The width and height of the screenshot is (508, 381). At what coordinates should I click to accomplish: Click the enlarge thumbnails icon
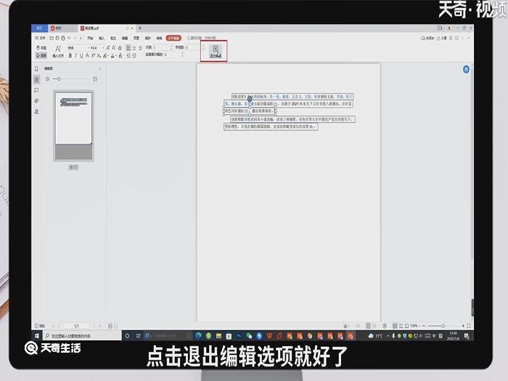tap(95, 78)
